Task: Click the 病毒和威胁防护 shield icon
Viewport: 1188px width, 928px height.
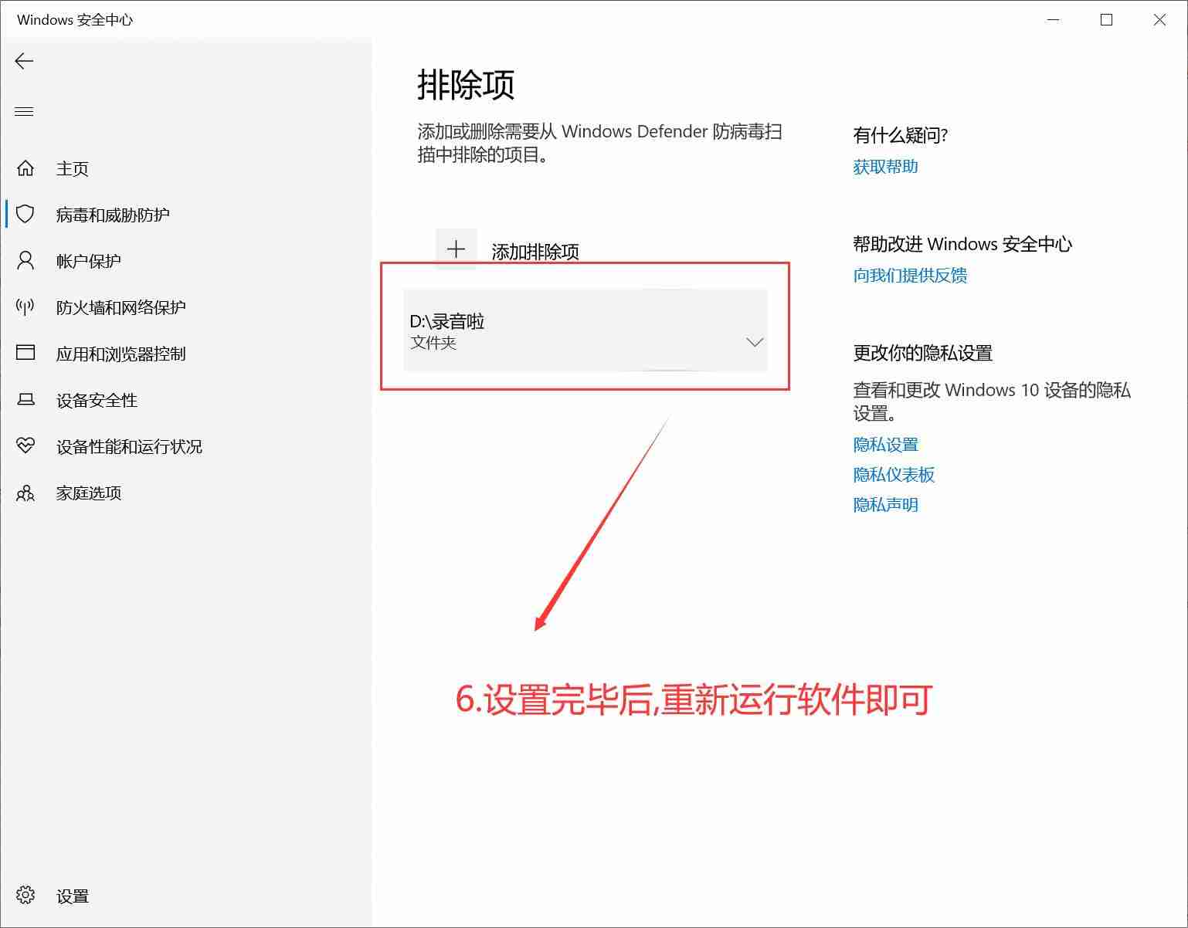Action: [x=25, y=215]
